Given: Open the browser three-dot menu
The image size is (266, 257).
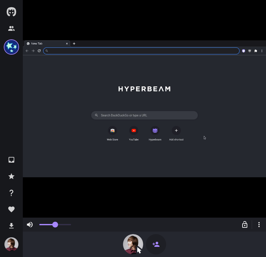Looking at the screenshot, I should (x=262, y=51).
